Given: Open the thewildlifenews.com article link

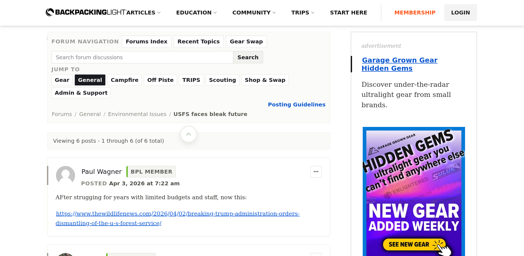Looking at the screenshot, I should pos(178,218).
